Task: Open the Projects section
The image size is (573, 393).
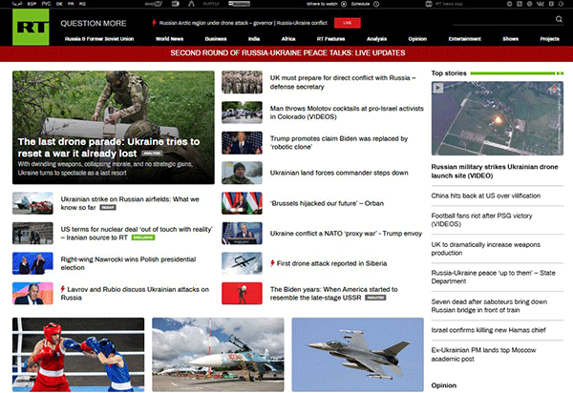Action: click(550, 39)
